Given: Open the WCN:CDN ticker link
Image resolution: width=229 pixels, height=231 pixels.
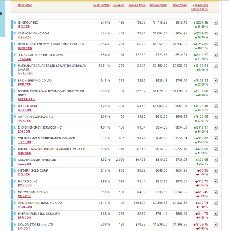Looking at the screenshot, I should coord(25,207).
